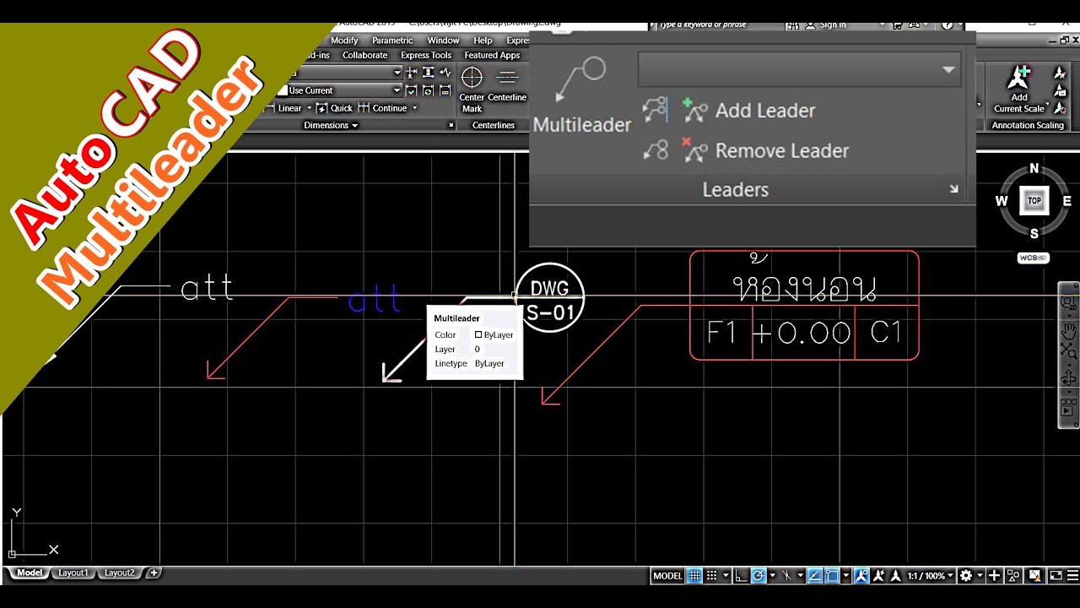Click the Adjust Space dimension icon
This screenshot has width=1080, height=608.
coord(429,73)
